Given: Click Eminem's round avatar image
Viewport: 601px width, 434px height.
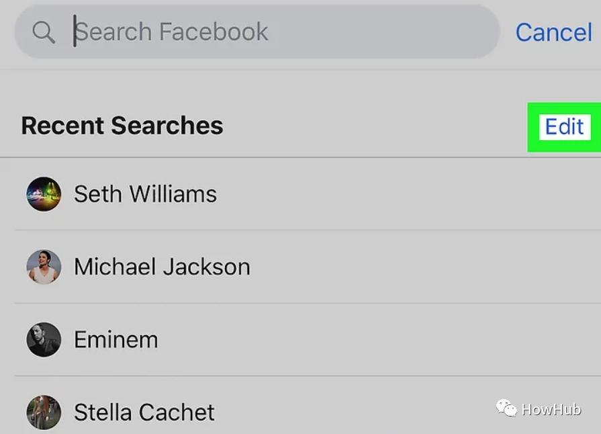Looking at the screenshot, I should (44, 339).
